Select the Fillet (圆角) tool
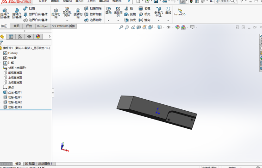 point(108,11)
